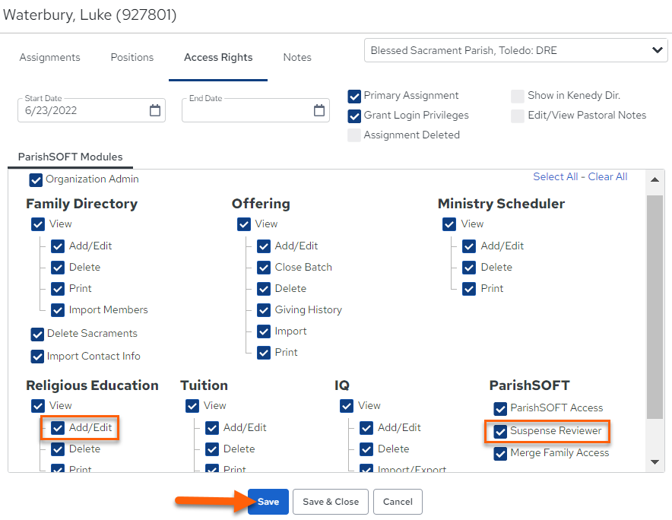Uncheck Tuition Add/Edit
This screenshot has width=672, height=520.
click(x=212, y=428)
